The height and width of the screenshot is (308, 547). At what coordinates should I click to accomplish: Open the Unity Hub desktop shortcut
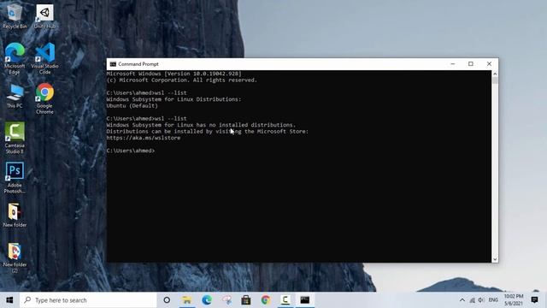pyautogui.click(x=44, y=16)
